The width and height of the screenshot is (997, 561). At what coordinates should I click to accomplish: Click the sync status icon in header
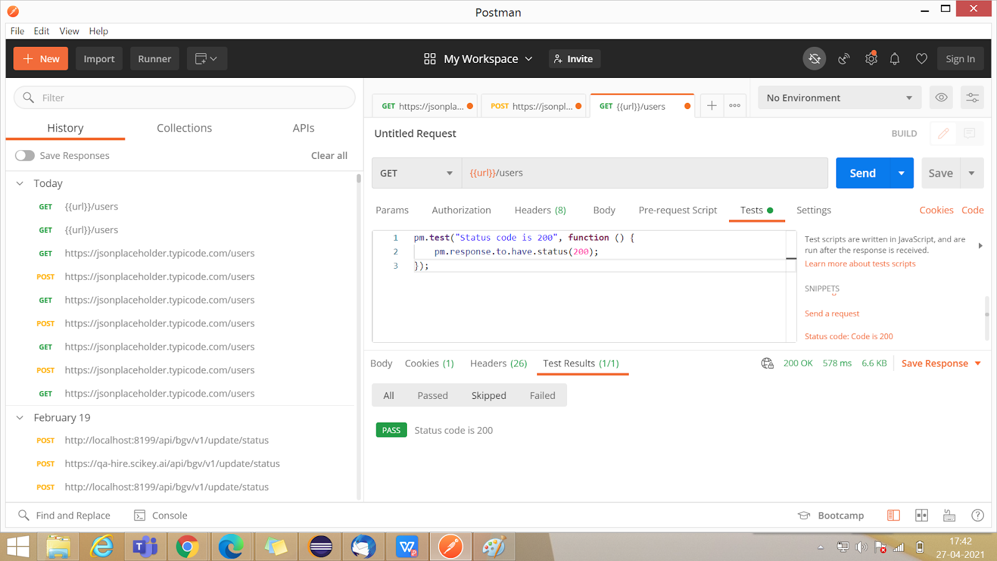click(814, 59)
